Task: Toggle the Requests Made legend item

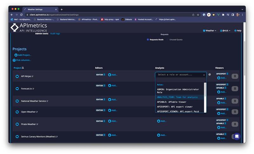Action: click(x=155, y=40)
